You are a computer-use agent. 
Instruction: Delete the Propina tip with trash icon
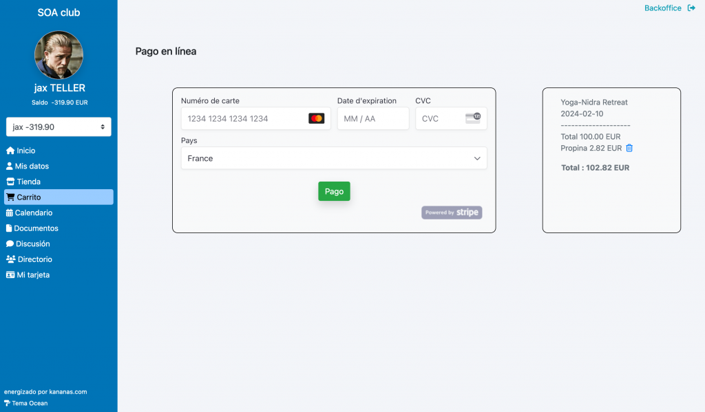(629, 149)
